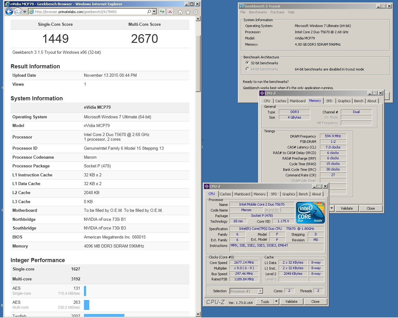Open Graphics tab in front CPU-Z window

pyautogui.click(x=289, y=194)
